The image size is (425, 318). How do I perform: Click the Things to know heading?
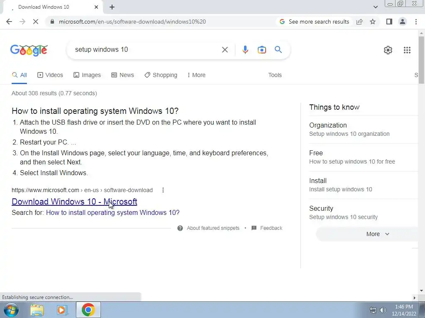pyautogui.click(x=334, y=107)
